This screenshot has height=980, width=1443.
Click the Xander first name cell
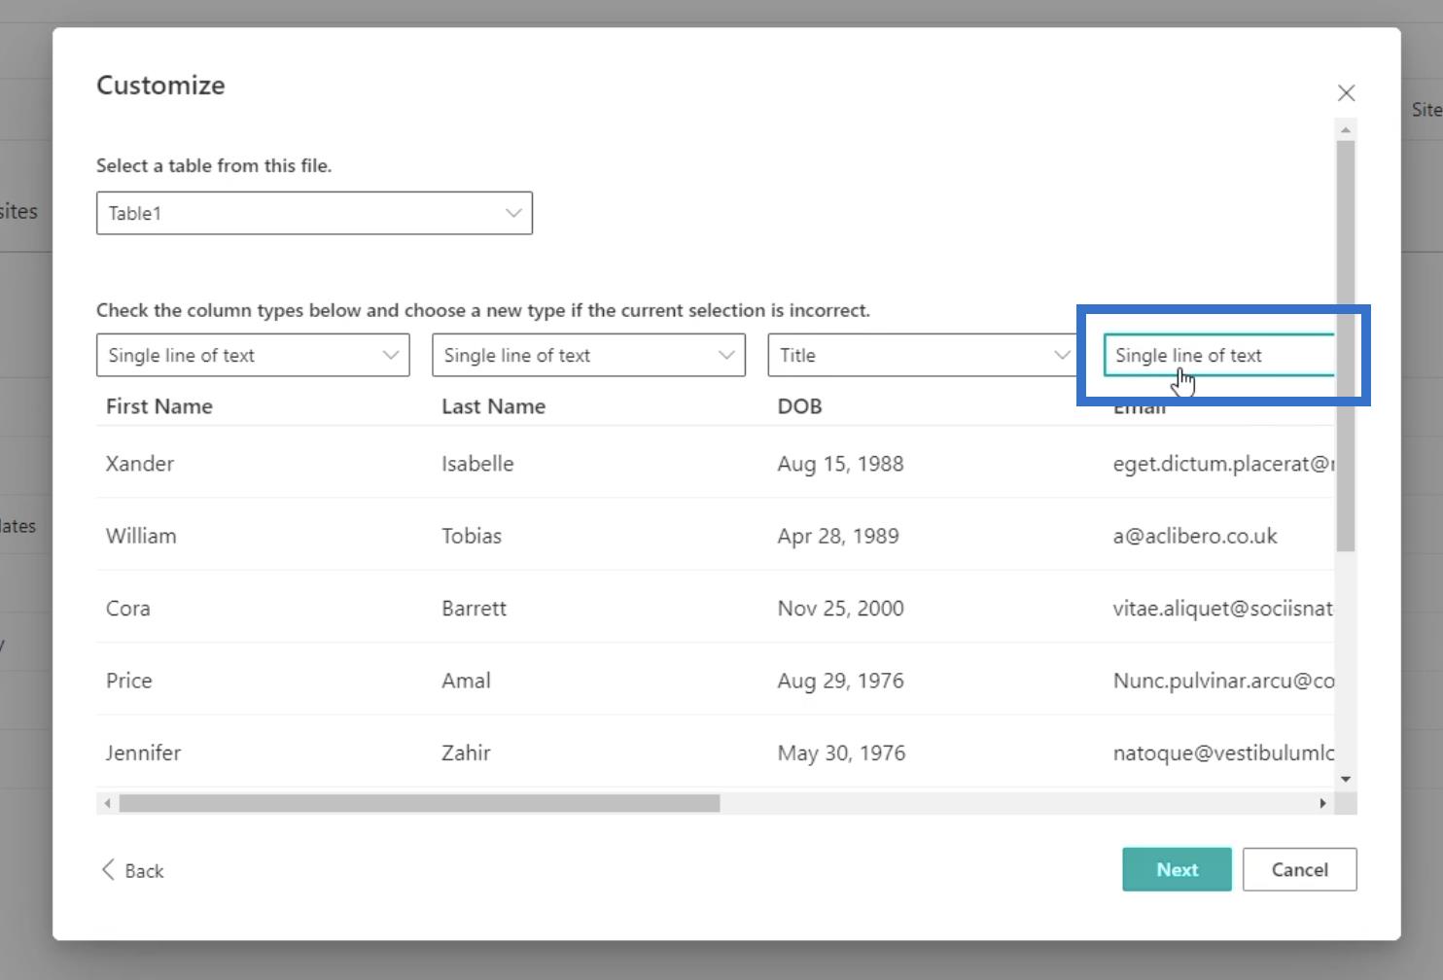[140, 464]
